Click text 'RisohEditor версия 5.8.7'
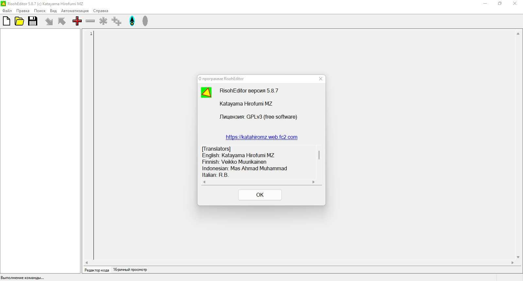The height and width of the screenshot is (281, 523). click(249, 91)
